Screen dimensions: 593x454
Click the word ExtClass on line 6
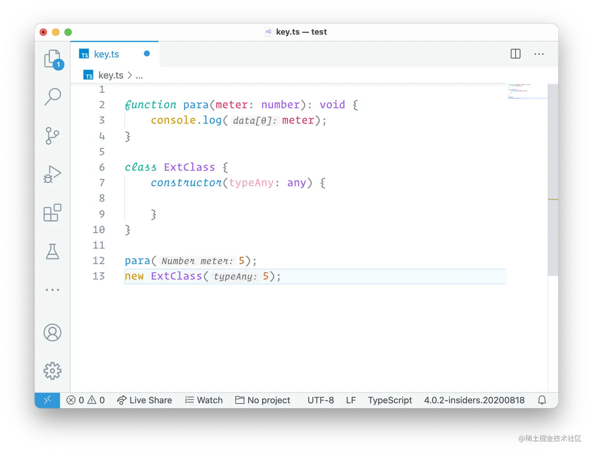[x=189, y=167]
